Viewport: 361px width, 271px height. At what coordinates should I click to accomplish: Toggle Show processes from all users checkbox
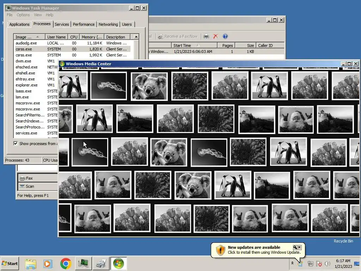16,144
